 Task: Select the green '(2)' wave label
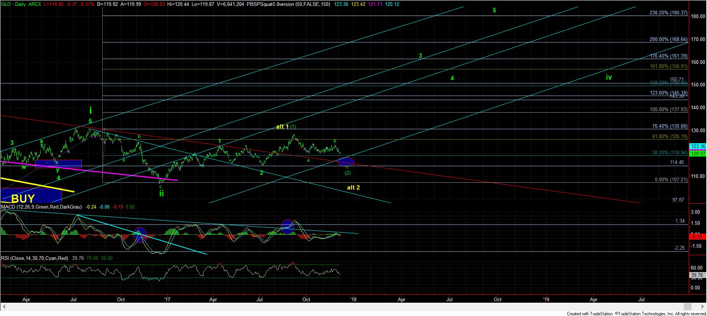(348, 173)
